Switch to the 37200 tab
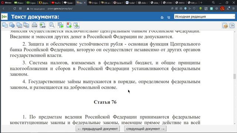Image resolution: width=237 pixels, height=133 pixels. 168,3
